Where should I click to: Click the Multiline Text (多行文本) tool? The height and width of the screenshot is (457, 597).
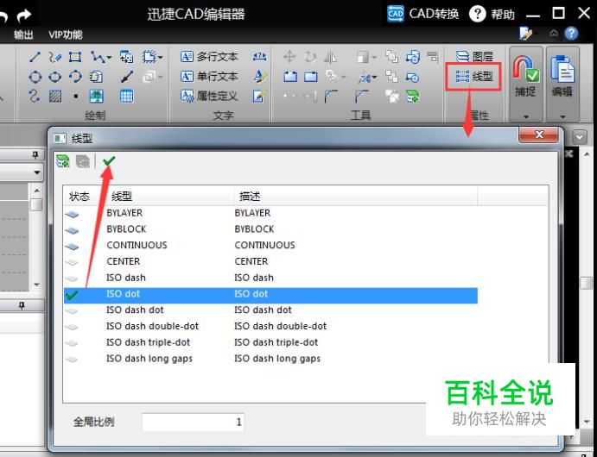tap(209, 57)
